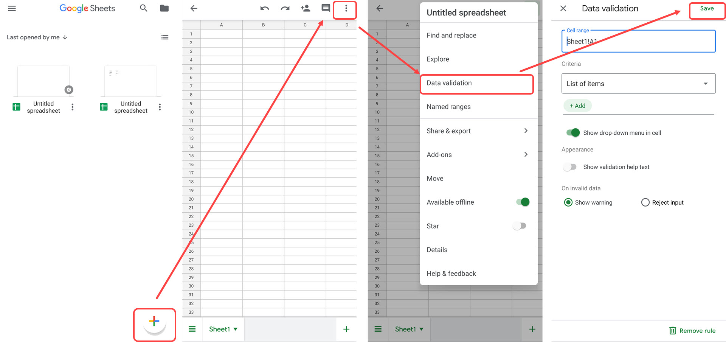
Task: Open the List of items criteria dropdown
Action: (x=638, y=83)
